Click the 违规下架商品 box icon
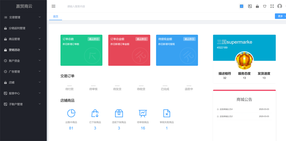 [x=119, y=113]
